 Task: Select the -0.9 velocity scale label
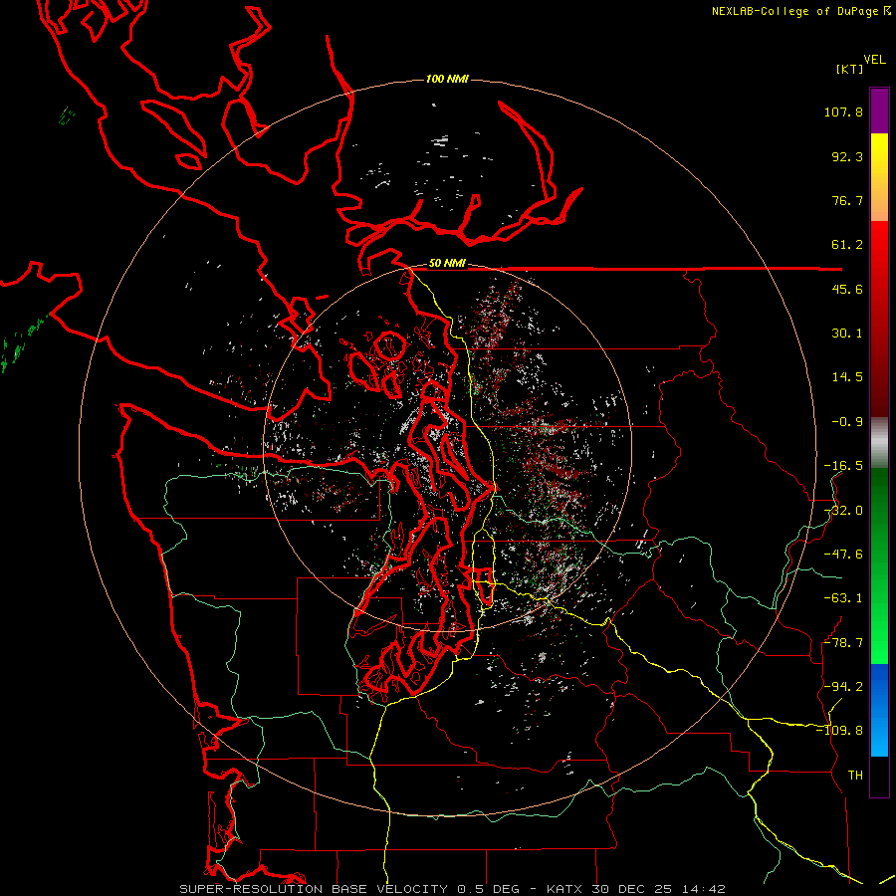[847, 422]
